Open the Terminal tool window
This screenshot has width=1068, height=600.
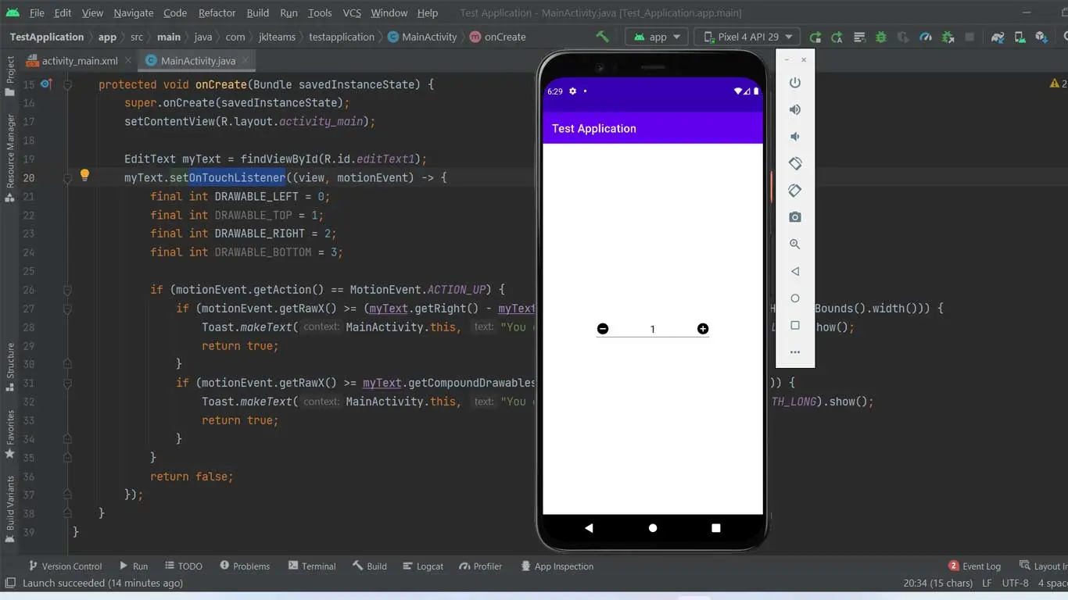(x=311, y=566)
